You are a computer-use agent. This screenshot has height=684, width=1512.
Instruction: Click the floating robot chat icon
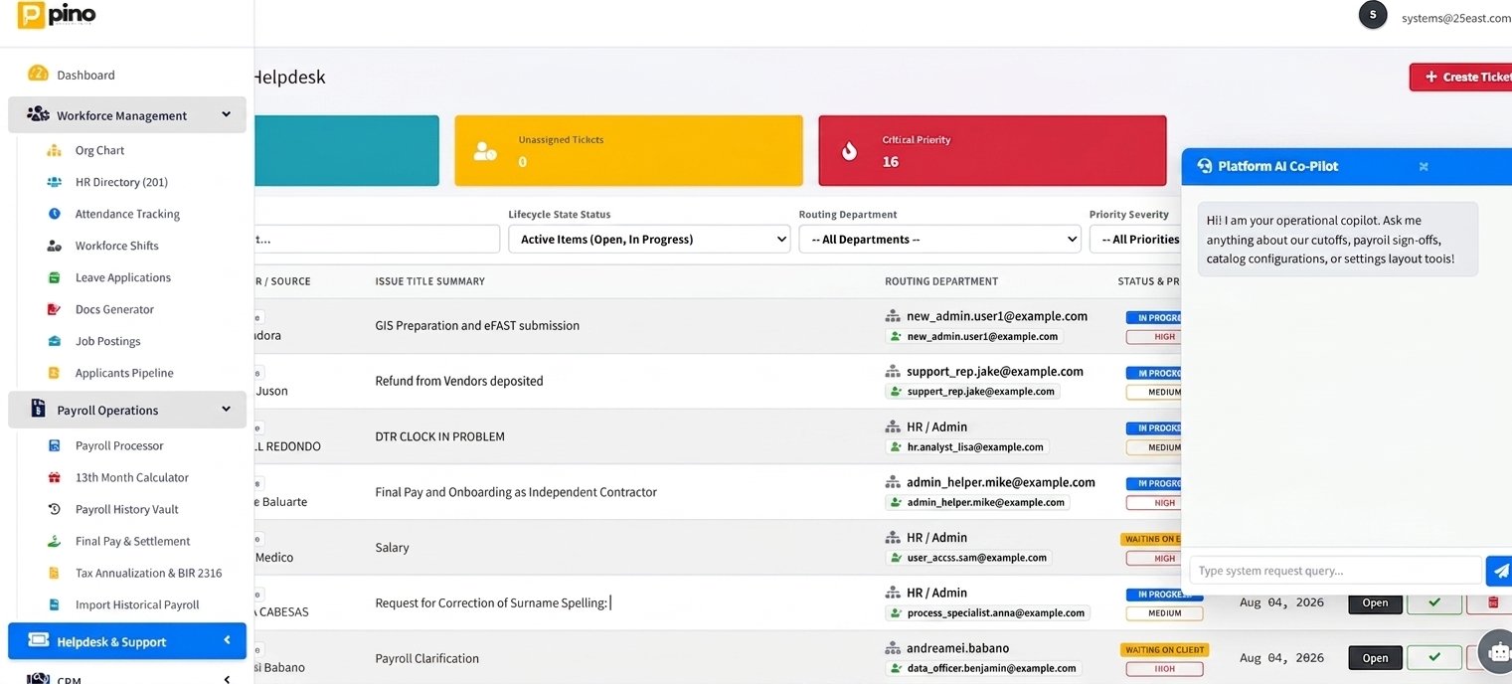pyautogui.click(x=1497, y=652)
